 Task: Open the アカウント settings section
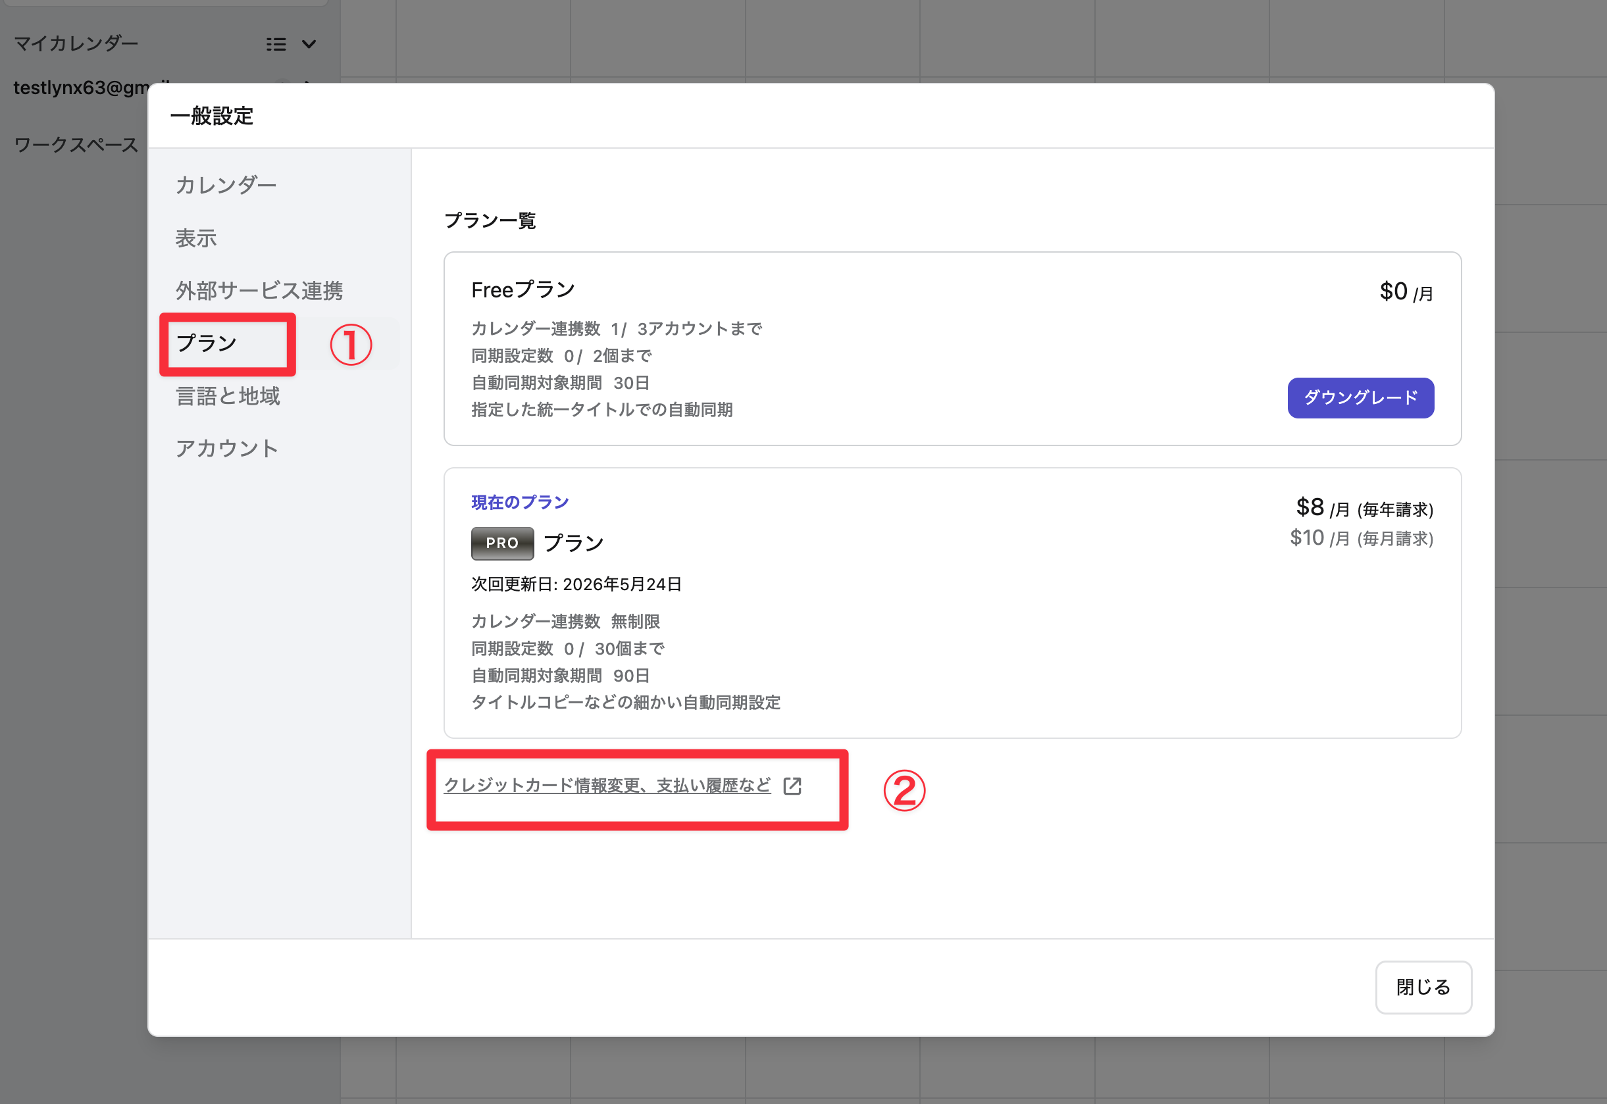pos(227,448)
